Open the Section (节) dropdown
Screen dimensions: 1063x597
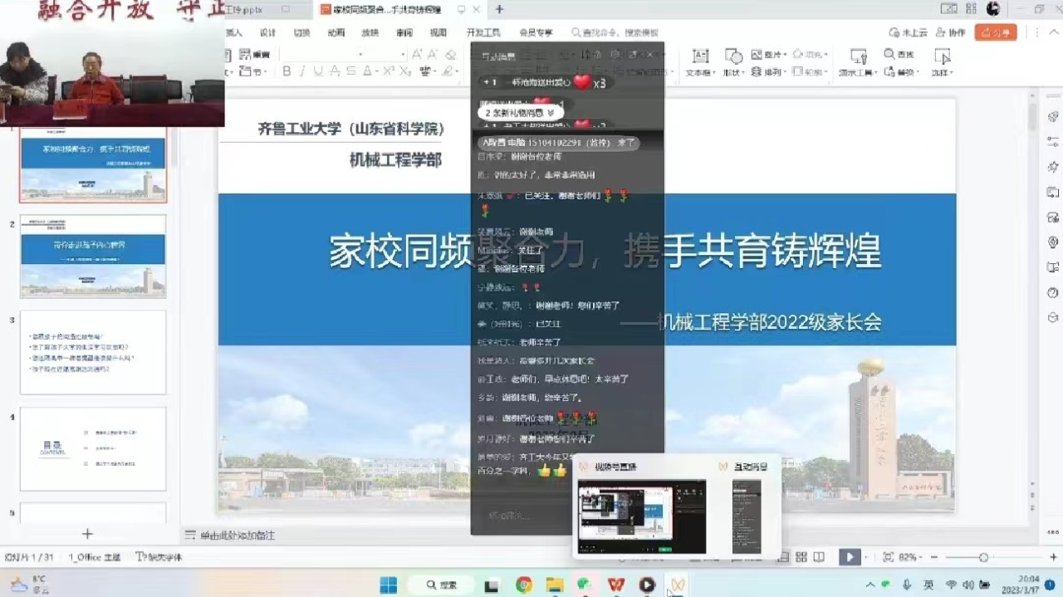pyautogui.click(x=254, y=72)
